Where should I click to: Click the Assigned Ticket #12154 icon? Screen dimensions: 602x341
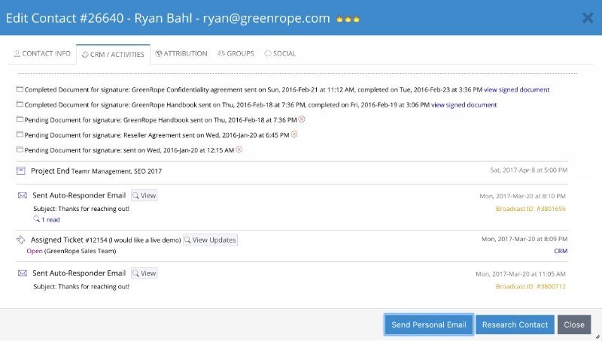22,240
